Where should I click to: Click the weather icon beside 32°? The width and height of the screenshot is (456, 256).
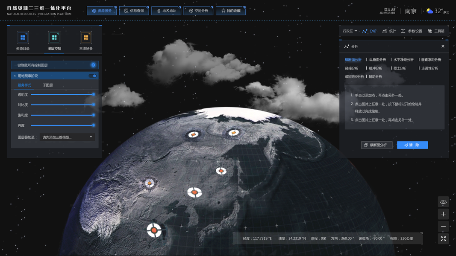tap(429, 11)
